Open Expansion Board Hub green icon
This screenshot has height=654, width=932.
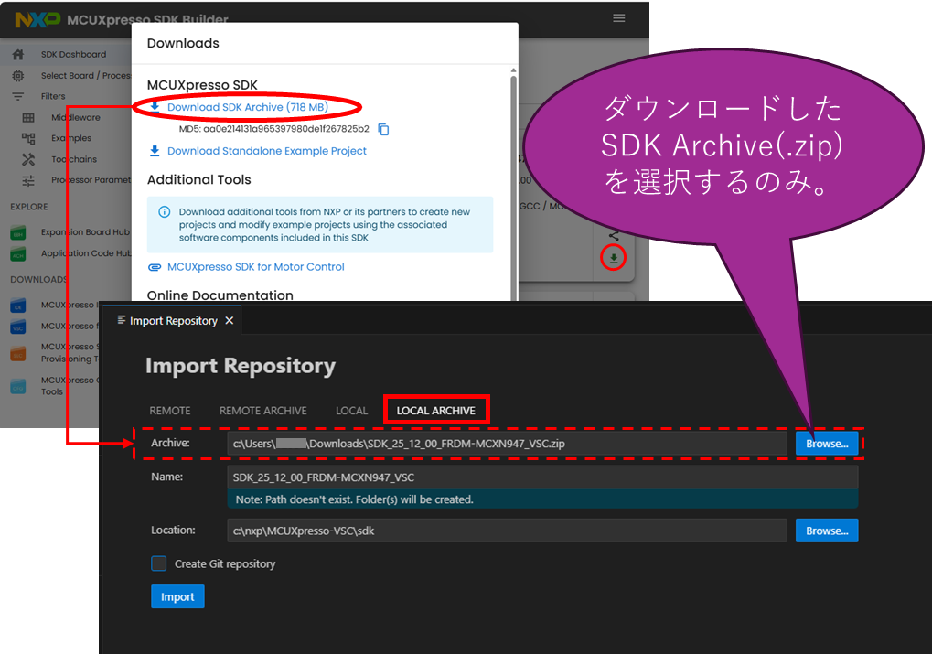17,233
